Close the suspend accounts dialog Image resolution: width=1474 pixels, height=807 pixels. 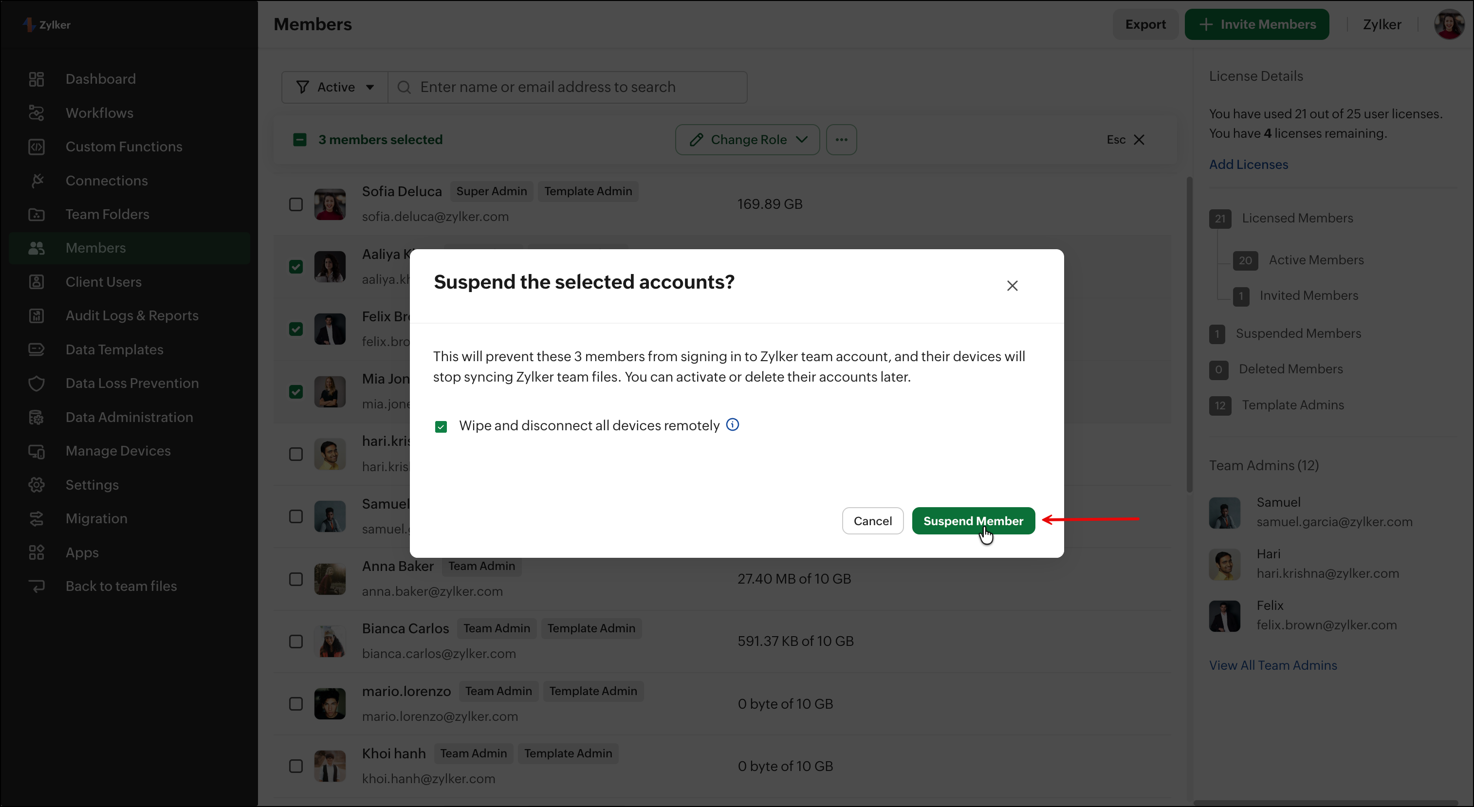tap(1012, 285)
